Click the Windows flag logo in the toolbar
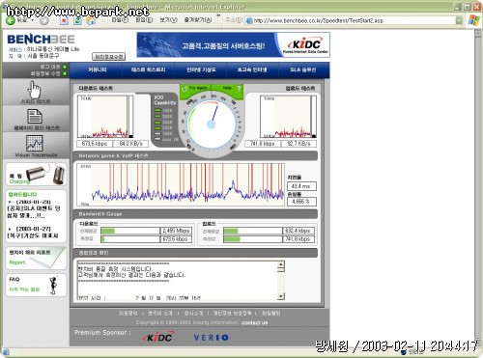This screenshot has width=483, height=358. tap(473, 20)
